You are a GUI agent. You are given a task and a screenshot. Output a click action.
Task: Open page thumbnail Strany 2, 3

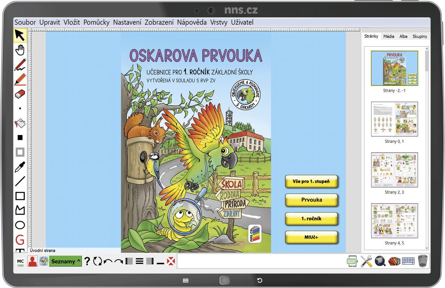point(394,170)
